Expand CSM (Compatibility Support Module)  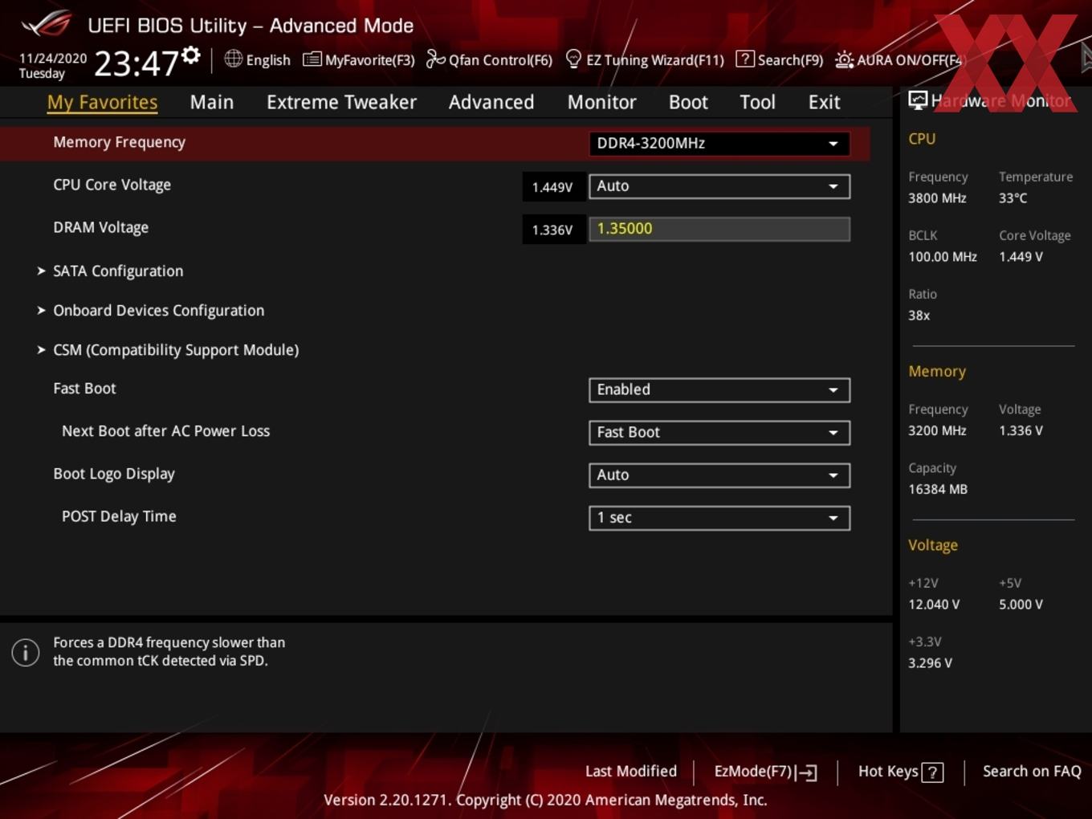click(x=176, y=350)
